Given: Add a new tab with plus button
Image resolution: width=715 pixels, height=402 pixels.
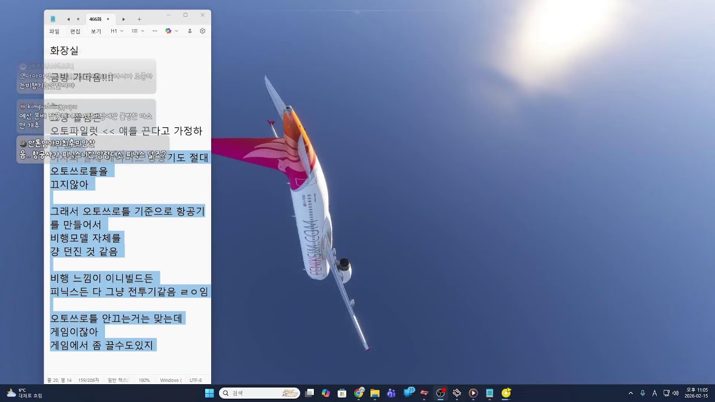Looking at the screenshot, I should tap(139, 19).
